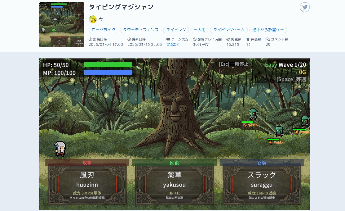Click the author name 考
This screenshot has height=211, width=345.
coord(101,19)
